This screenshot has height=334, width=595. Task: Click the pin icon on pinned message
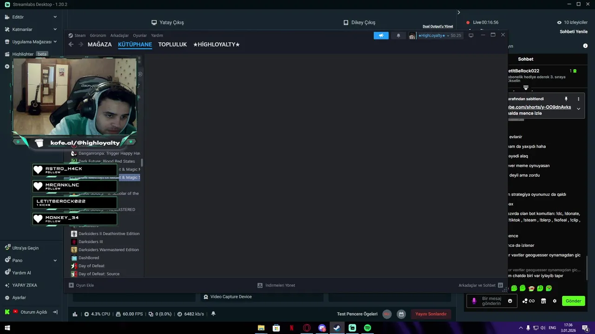click(566, 99)
